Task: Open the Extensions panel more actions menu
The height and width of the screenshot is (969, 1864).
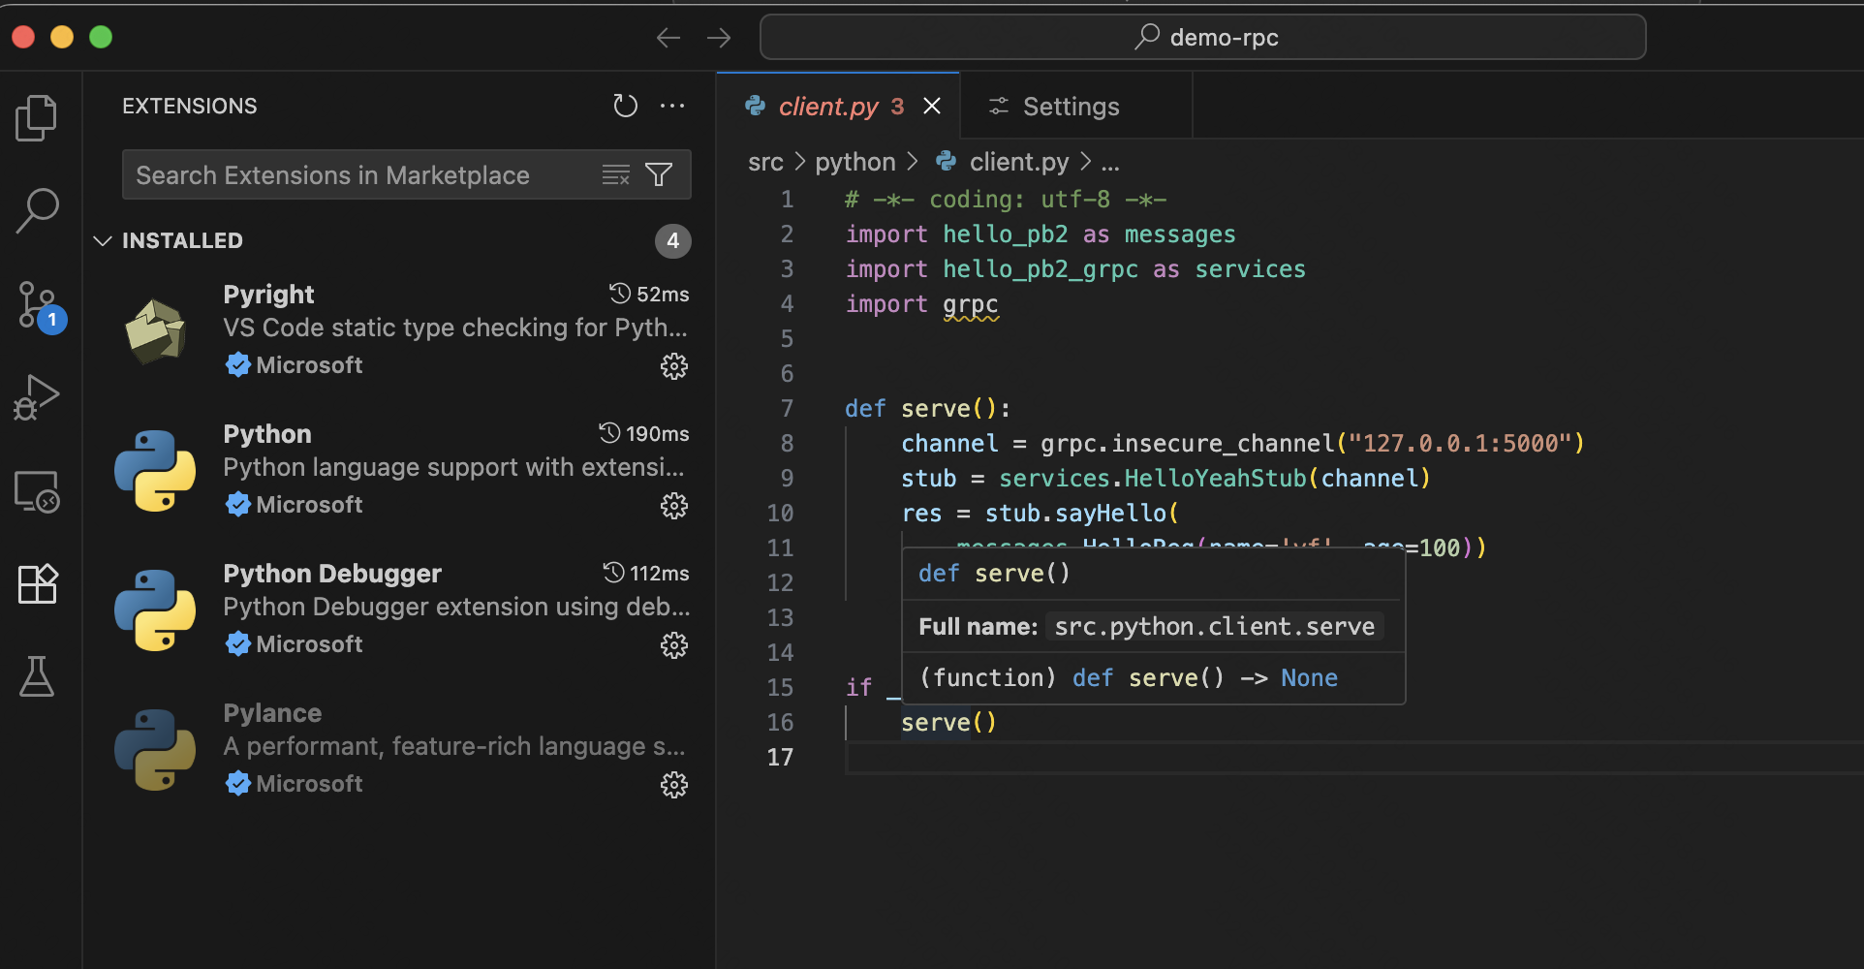Action: (672, 106)
